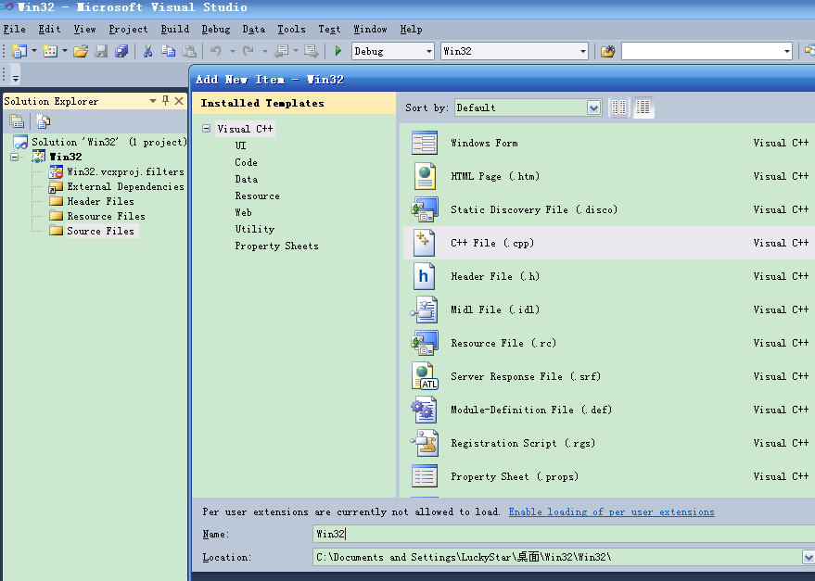Collapse the Visual C++ templates node
Image resolution: width=815 pixels, height=581 pixels.
[207, 129]
